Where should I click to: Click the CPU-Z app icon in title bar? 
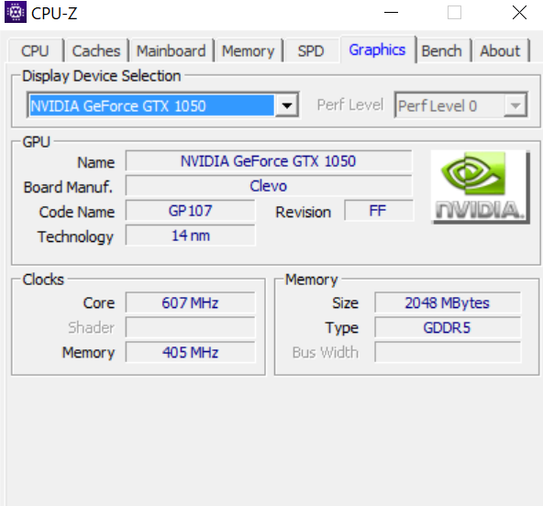[16, 12]
